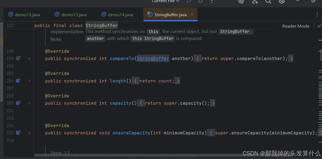Follow the StringBuffer parameter type link
322x159 pixels.
pyautogui.click(x=153, y=59)
